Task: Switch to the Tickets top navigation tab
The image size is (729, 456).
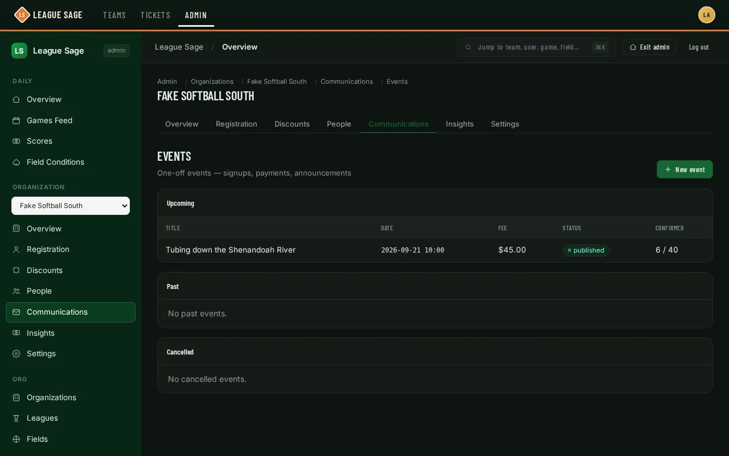Action: click(155, 15)
